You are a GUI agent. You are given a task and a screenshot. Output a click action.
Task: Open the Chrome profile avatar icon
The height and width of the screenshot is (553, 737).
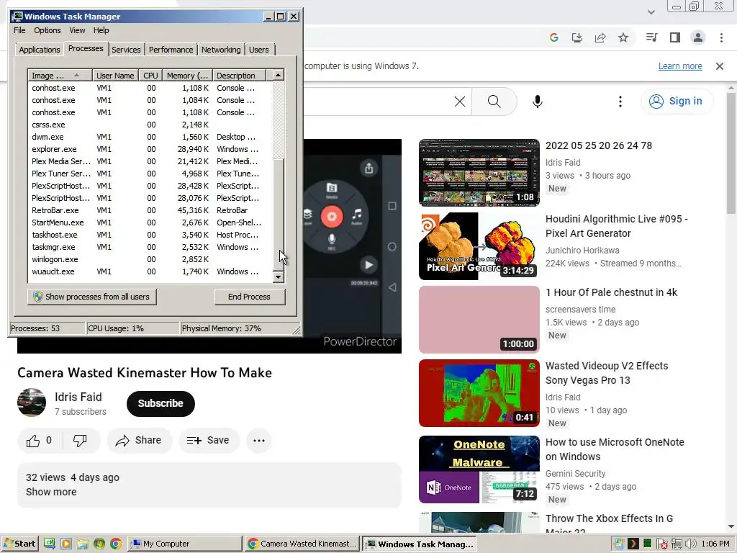point(698,37)
